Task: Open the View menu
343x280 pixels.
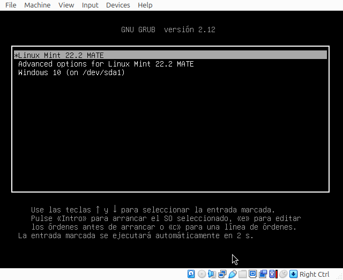Action: (x=66, y=5)
